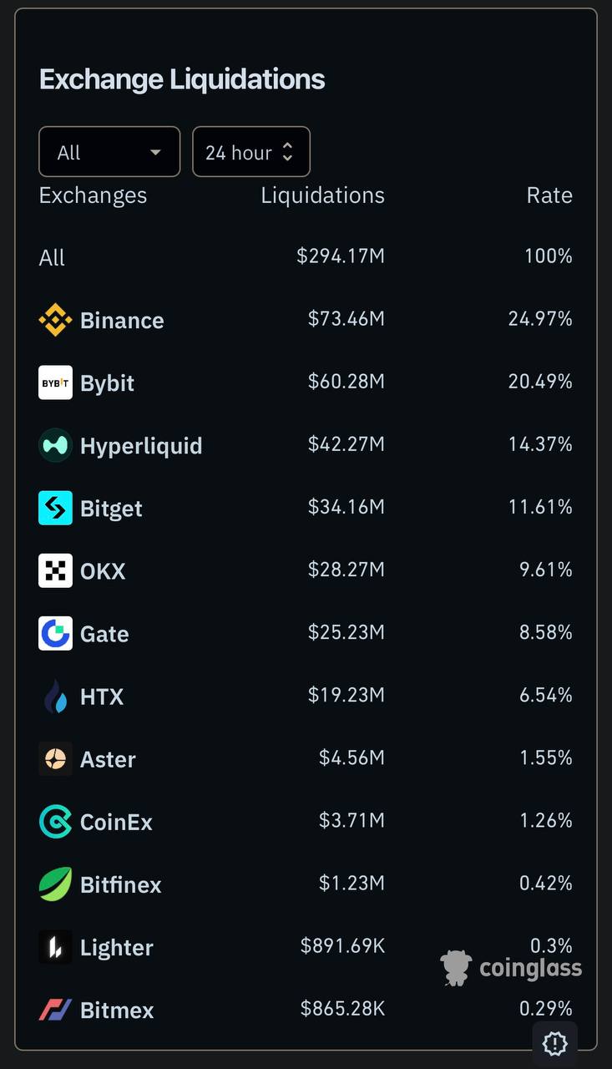Click the Bitfinex leaf logo icon
The width and height of the screenshot is (612, 1069).
pyautogui.click(x=55, y=884)
